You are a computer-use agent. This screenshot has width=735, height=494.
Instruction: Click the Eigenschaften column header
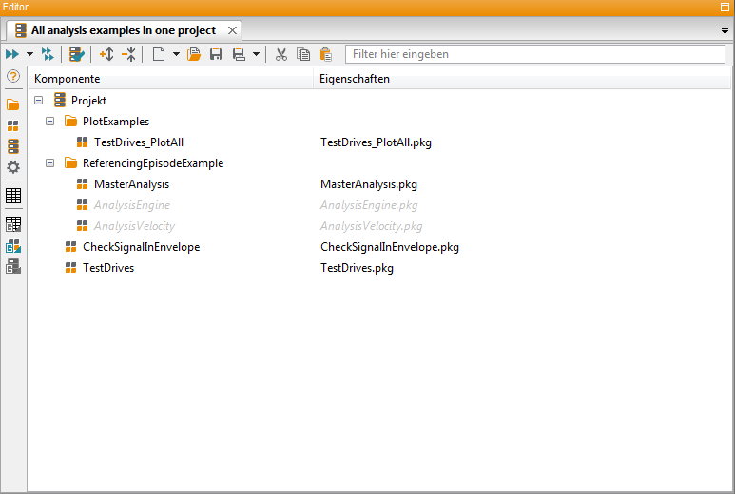(x=522, y=79)
